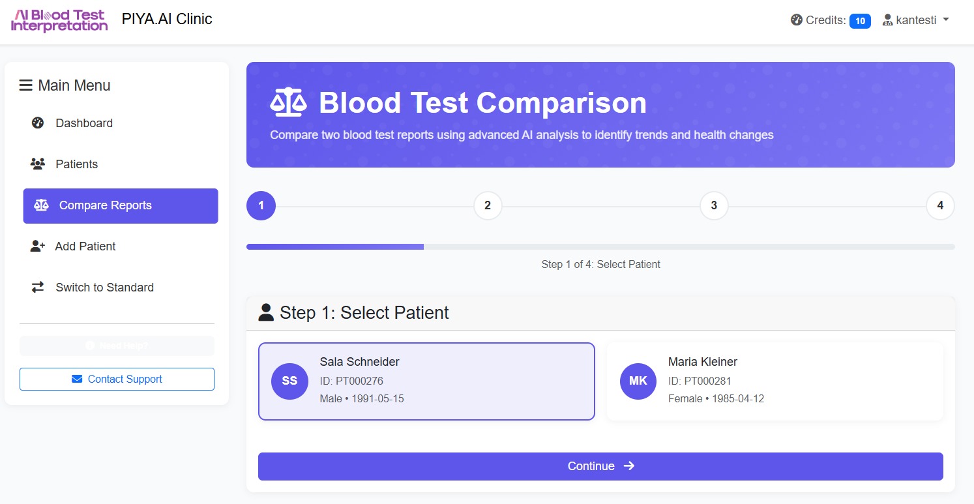974x504 pixels.
Task: Click the step 4 circle indicator
Action: tap(940, 206)
